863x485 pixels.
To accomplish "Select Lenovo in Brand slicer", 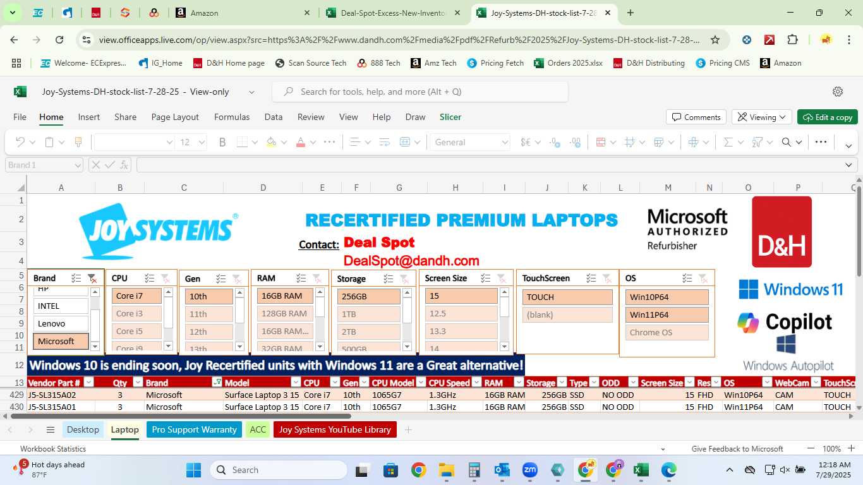I will pyautogui.click(x=61, y=323).
